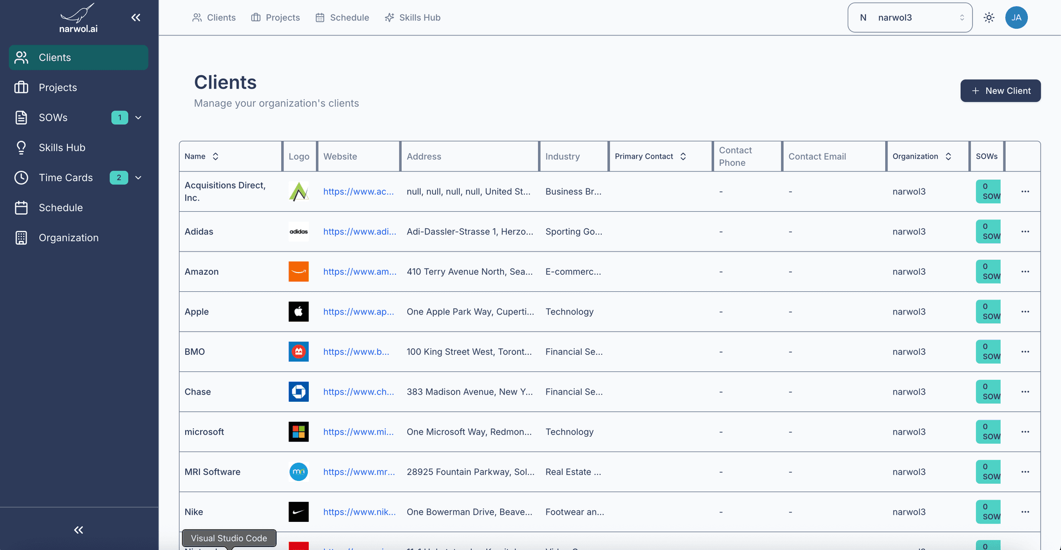Click the Apple logo thumbnail
Screen dimensions: 1061x550
[298, 312]
